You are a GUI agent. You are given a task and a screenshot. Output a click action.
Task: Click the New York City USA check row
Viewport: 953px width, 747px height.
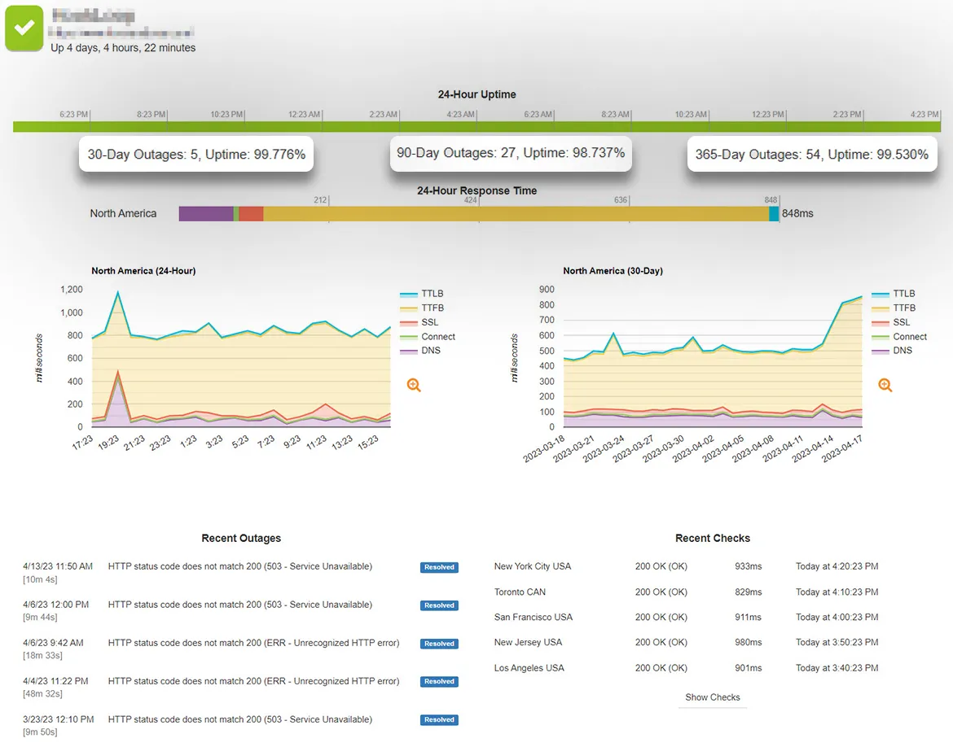686,566
